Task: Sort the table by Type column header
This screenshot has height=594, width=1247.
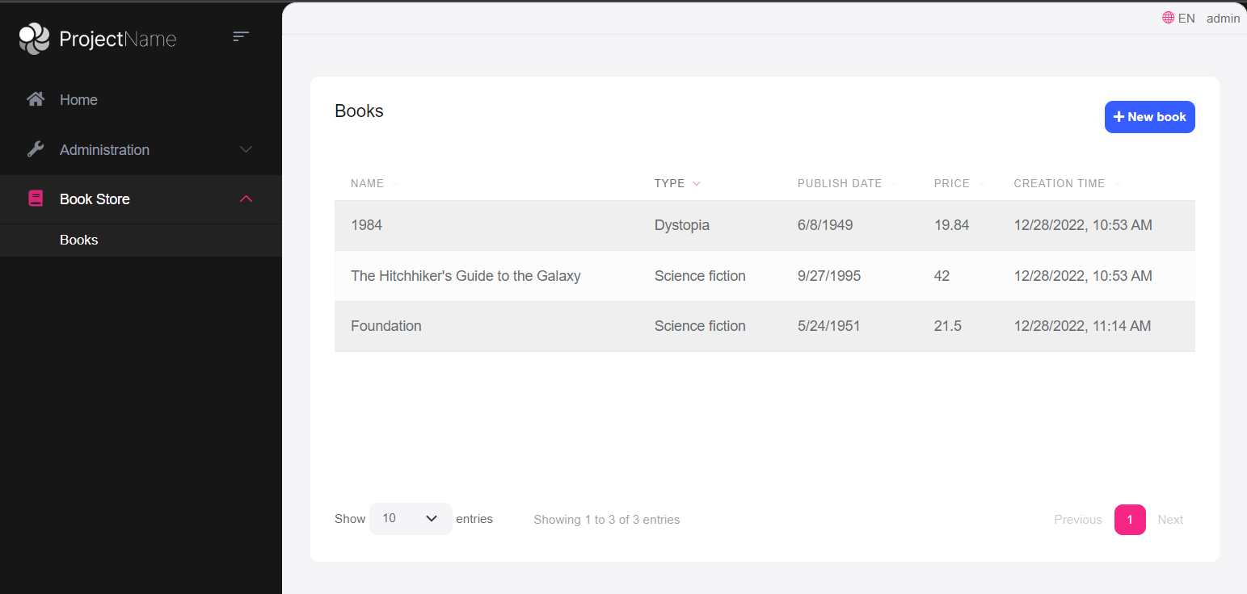Action: click(668, 183)
